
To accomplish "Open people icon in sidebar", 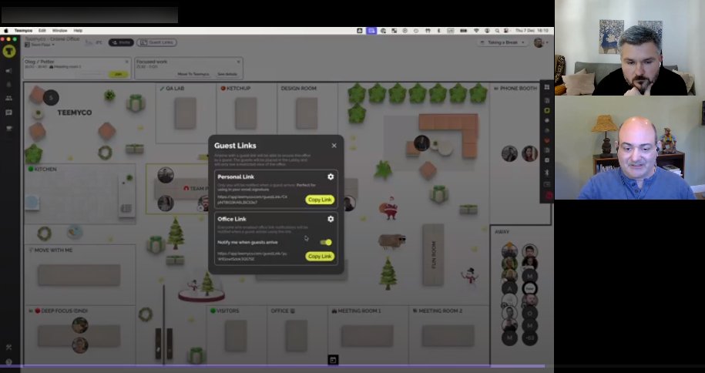I will click(8, 98).
